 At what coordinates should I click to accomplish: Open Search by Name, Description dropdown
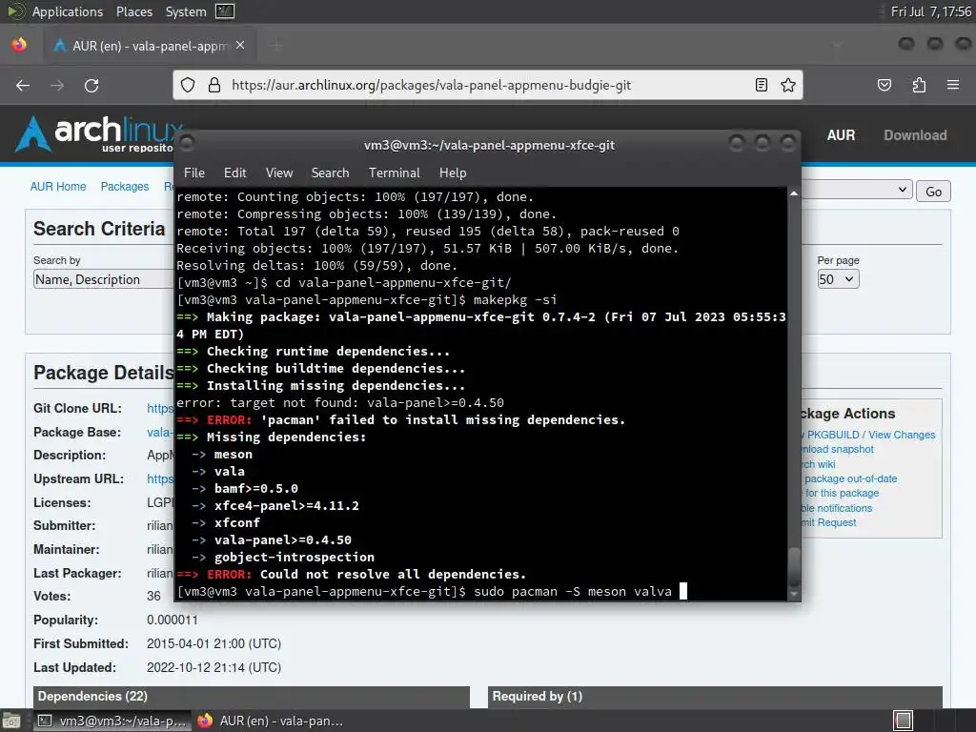coord(103,279)
